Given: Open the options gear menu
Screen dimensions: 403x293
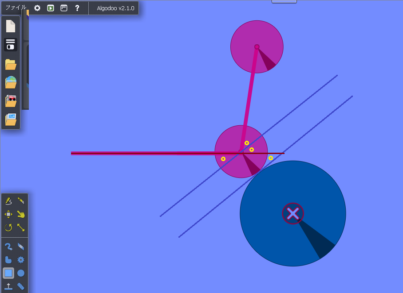Looking at the screenshot, I should pyautogui.click(x=37, y=8).
